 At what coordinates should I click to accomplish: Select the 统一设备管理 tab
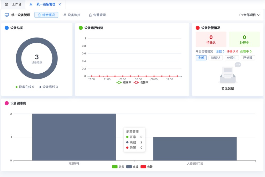(x=46, y=4)
